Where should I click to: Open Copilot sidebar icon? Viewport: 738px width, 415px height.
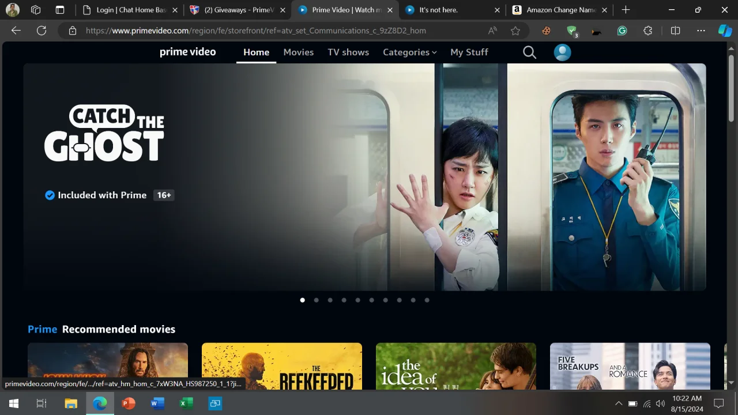(725, 31)
